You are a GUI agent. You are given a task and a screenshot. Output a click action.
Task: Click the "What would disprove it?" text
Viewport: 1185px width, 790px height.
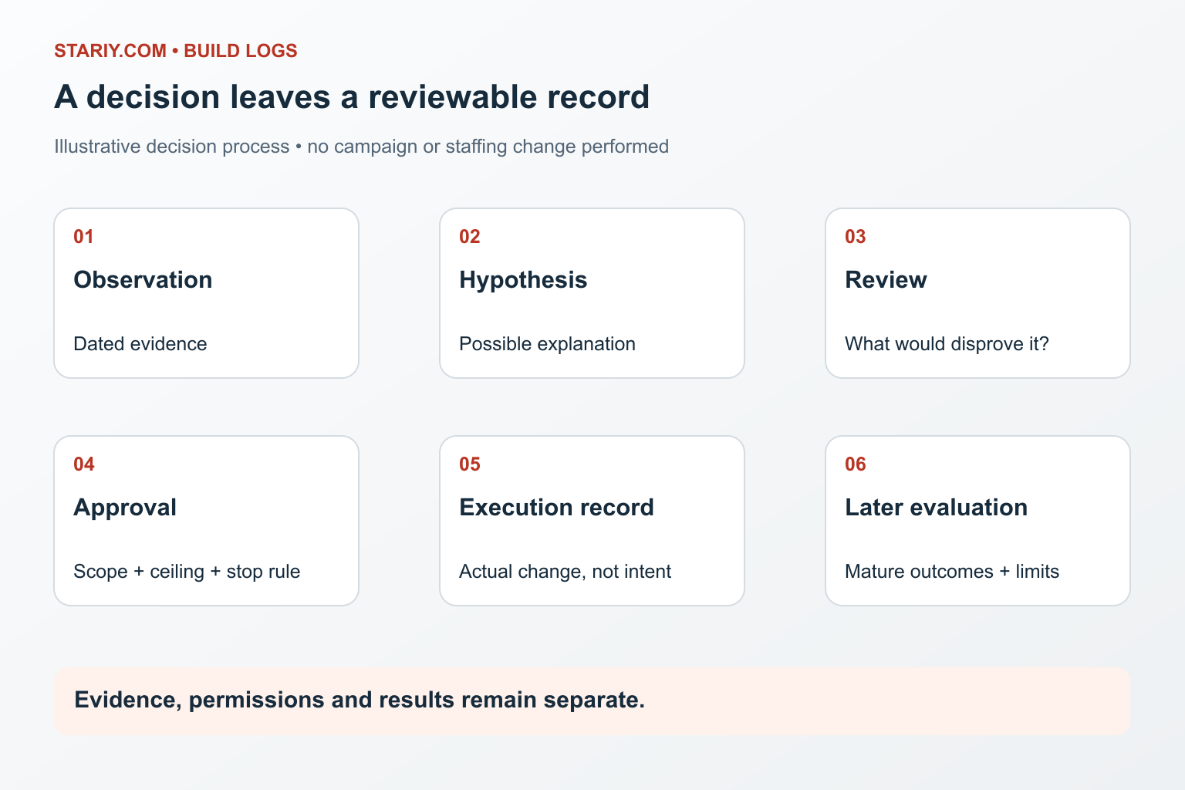[947, 344]
